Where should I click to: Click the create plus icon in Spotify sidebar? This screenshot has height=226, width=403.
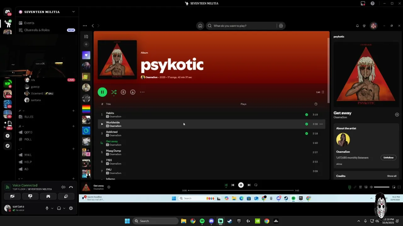[86, 44]
